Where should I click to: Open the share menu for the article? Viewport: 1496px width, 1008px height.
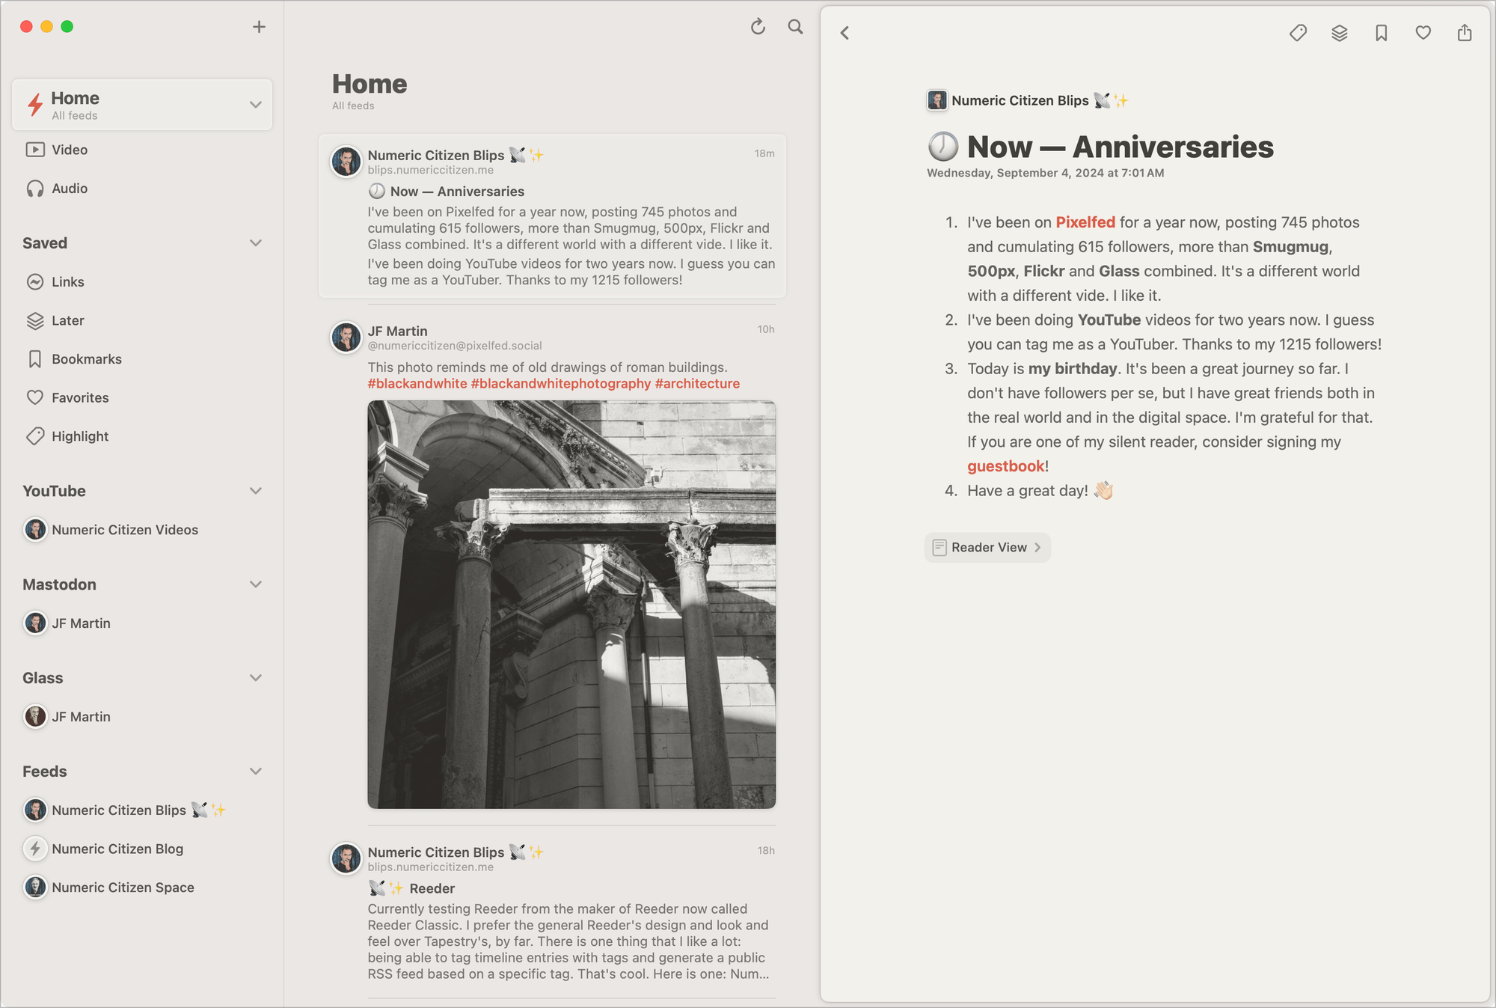pyautogui.click(x=1464, y=33)
